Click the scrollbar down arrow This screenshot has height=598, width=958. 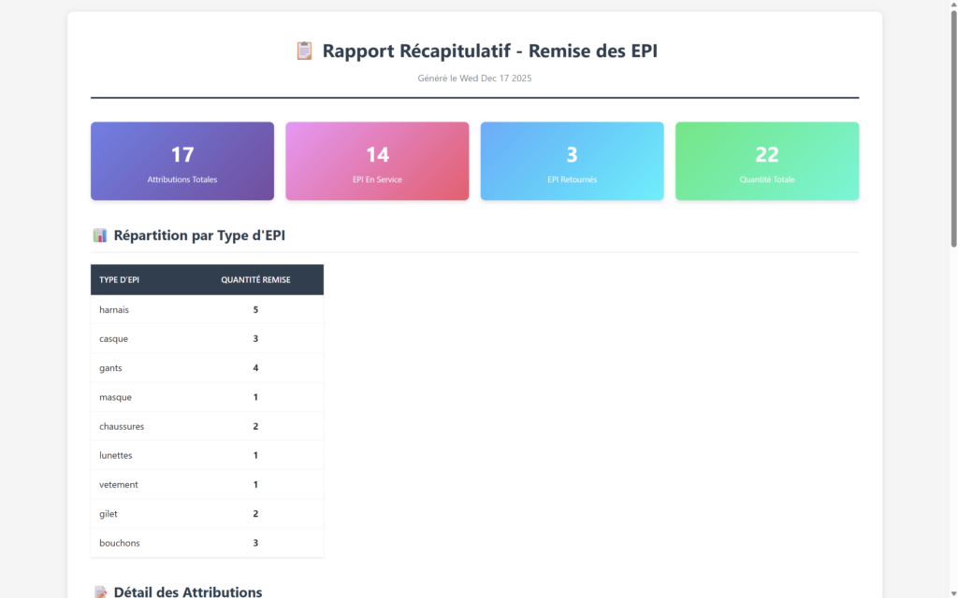[952, 592]
